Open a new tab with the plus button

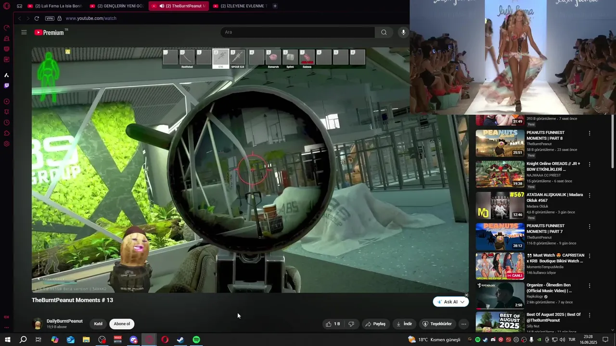pyautogui.click(x=275, y=6)
